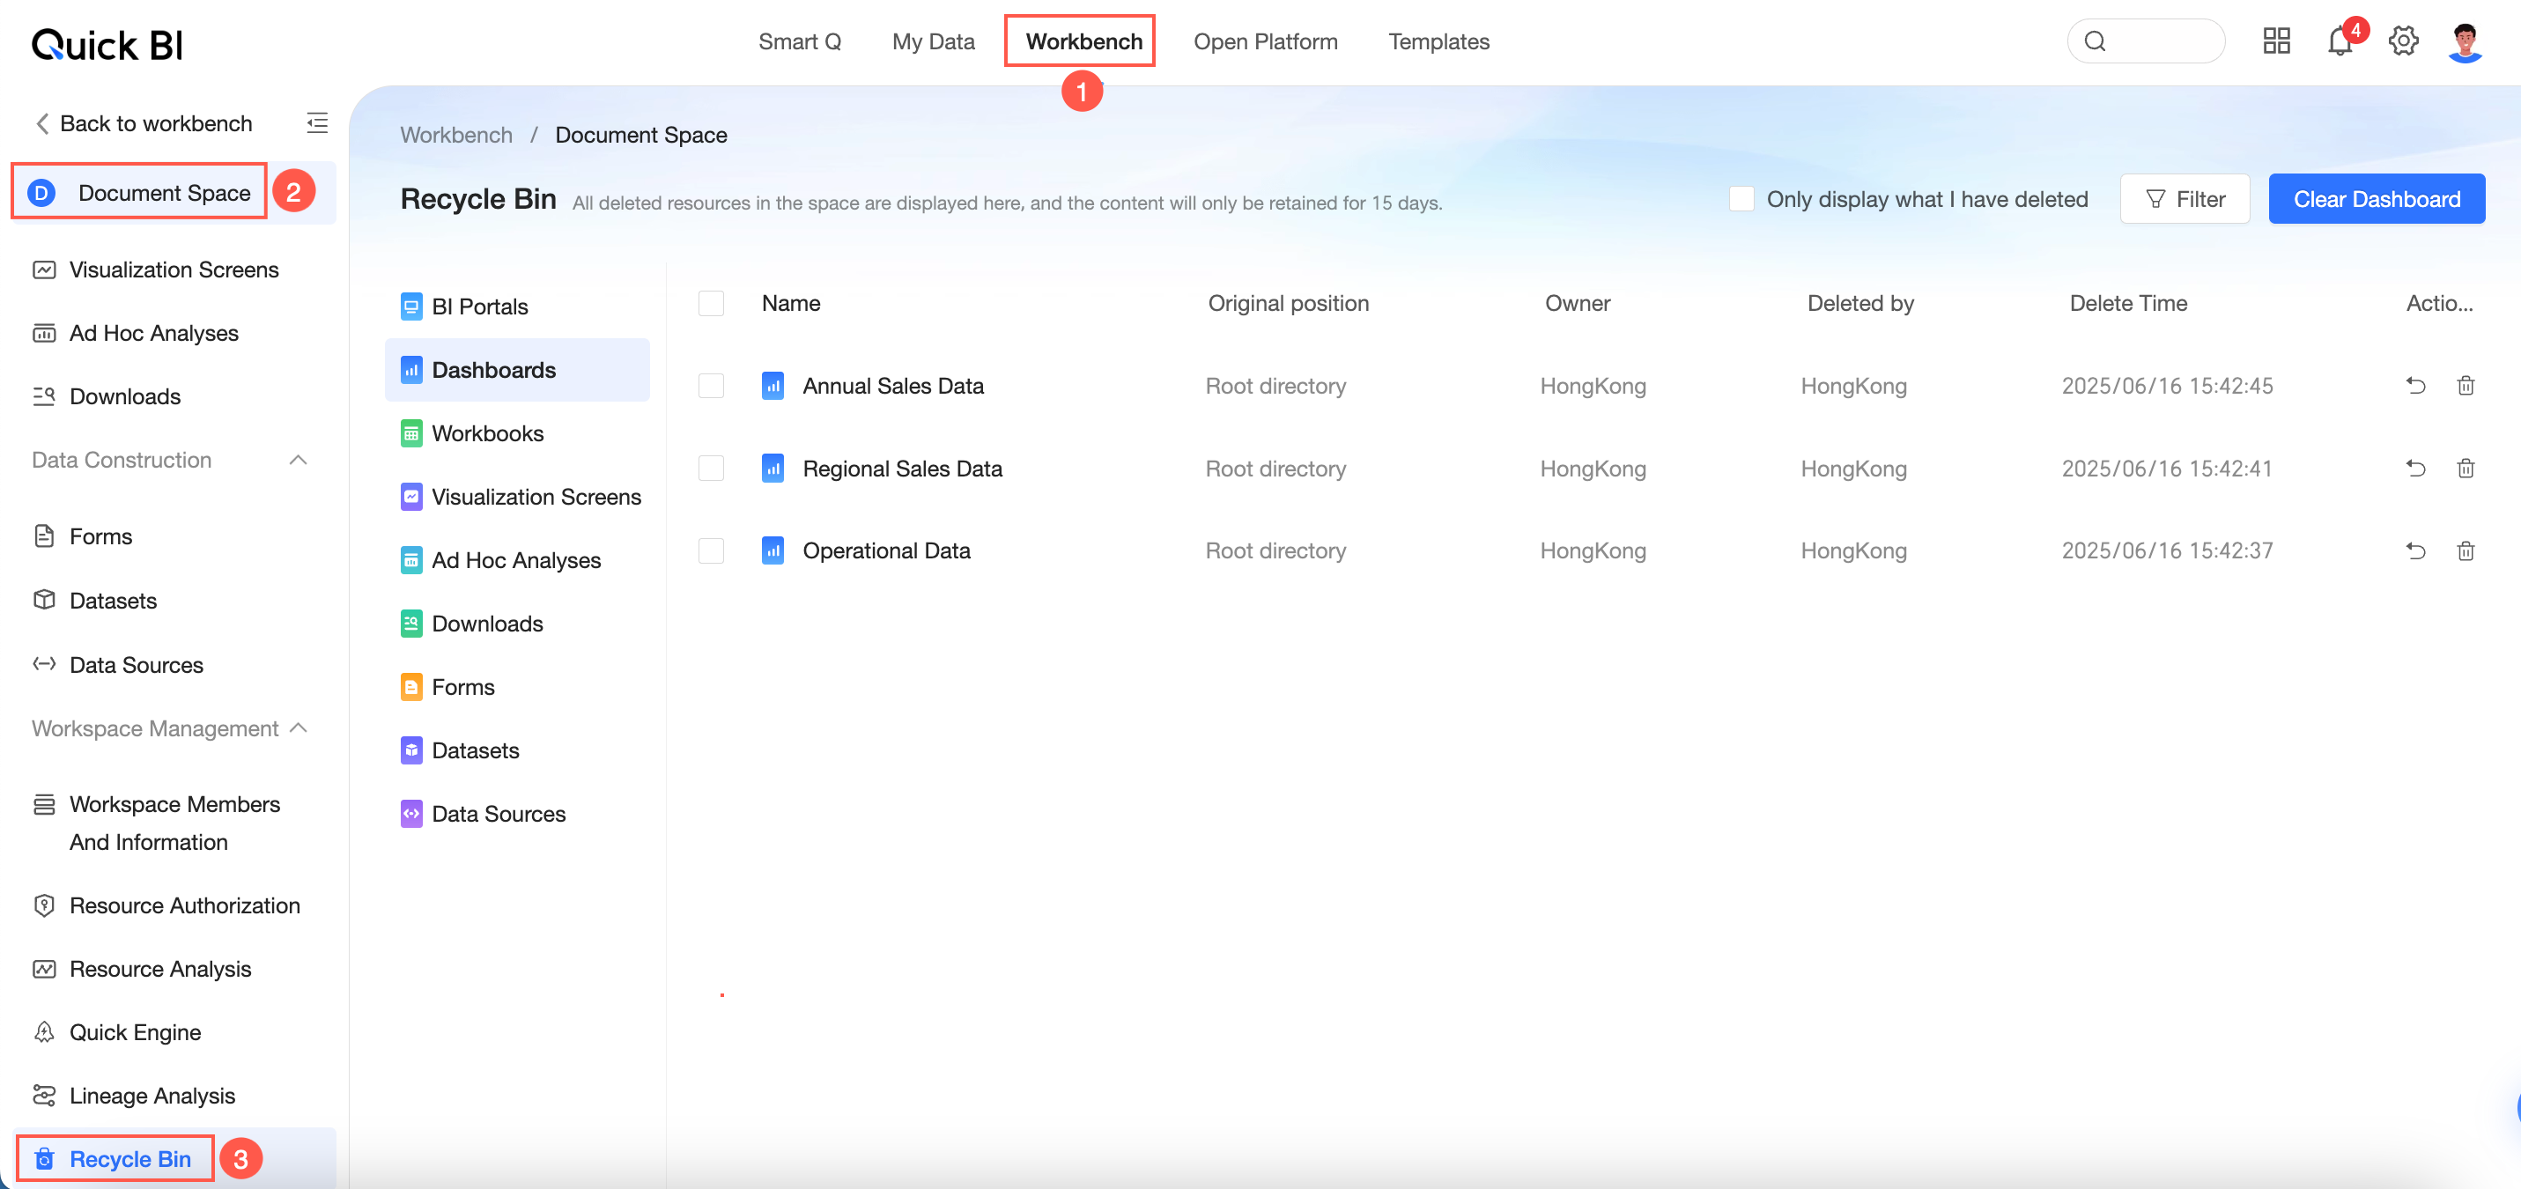2521x1189 pixels.
Task: Select Datasets recycle category
Action: tap(517, 750)
